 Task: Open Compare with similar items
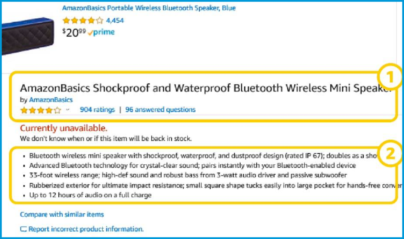pos(62,214)
